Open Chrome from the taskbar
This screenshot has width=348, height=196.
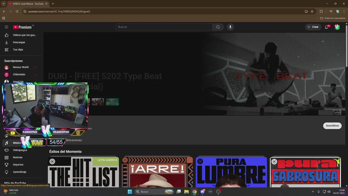point(194,192)
